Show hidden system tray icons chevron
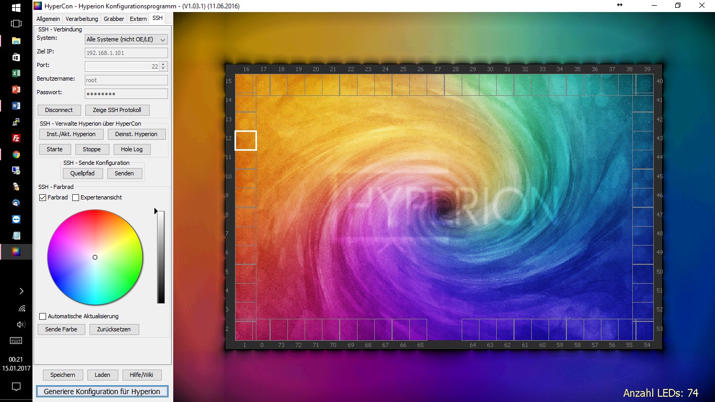The image size is (715, 402). coord(21,291)
